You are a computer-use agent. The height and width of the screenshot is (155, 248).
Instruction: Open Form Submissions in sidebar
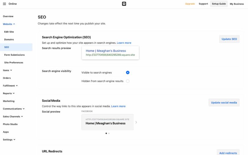[x=14, y=55]
